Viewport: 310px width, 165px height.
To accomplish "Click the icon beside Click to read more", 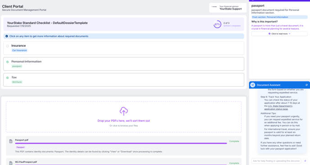I will click(x=269, y=34).
